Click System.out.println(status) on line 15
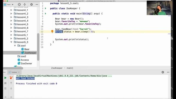176x99 pixels. tap(72, 39)
